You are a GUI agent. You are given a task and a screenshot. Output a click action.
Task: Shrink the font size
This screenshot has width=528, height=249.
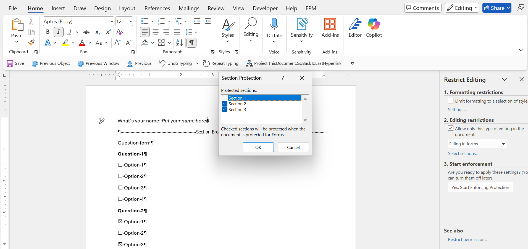(x=128, y=43)
